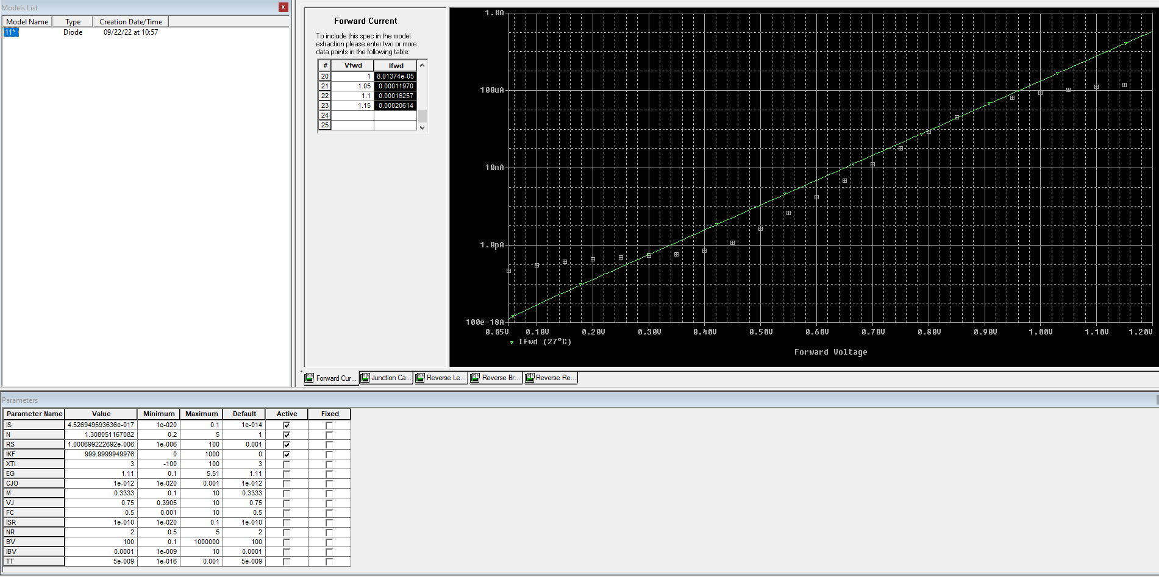1159x577 pixels.
Task: Click the NR value 2
Action: pos(101,533)
